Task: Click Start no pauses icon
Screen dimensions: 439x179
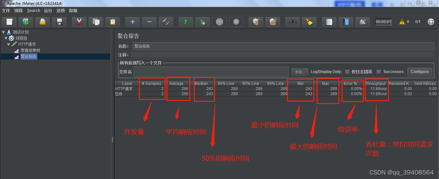Action: [202, 22]
